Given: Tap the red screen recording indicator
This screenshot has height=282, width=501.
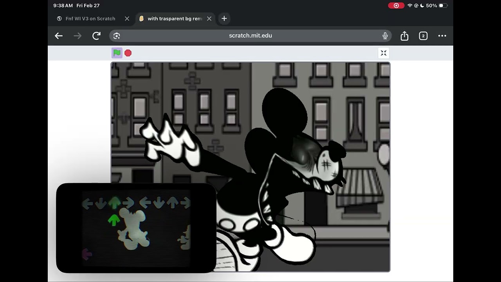Looking at the screenshot, I should [x=396, y=5].
